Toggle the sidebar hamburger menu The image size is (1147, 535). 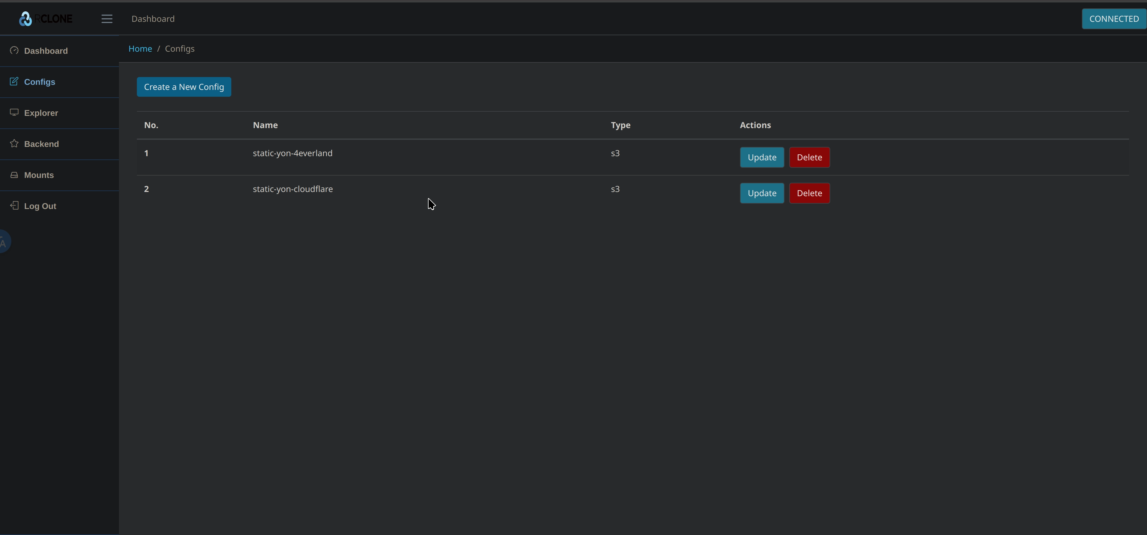(x=107, y=19)
